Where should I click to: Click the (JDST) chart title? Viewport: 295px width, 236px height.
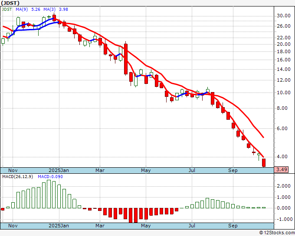coord(10,3)
